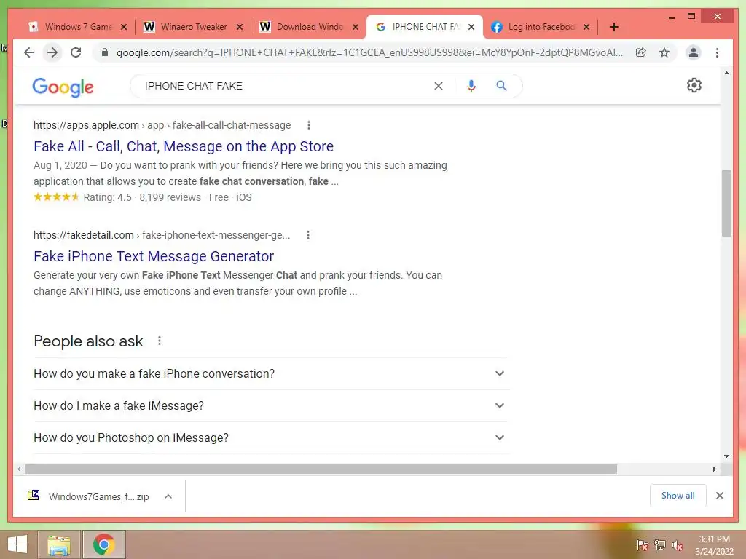Click the network icon in system tray
This screenshot has width=746, height=559.
click(660, 545)
